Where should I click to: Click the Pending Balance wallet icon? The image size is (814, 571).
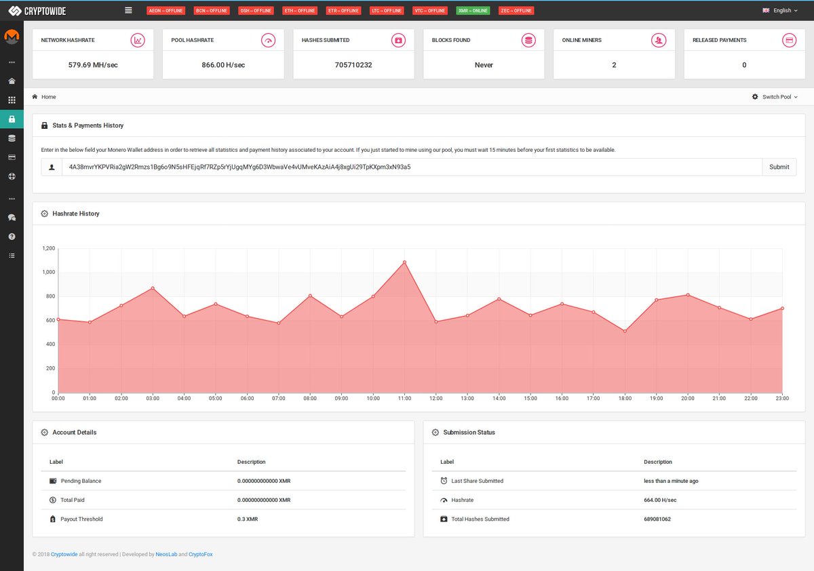[x=53, y=481]
